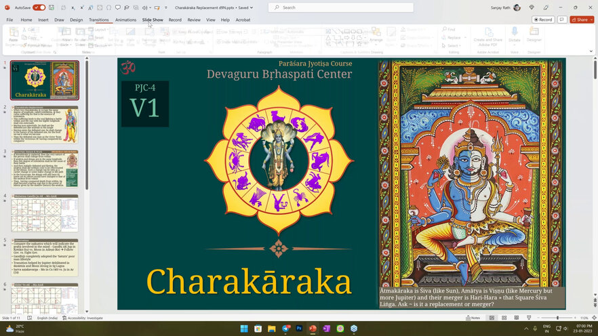Open the comments pane icon

(562, 20)
